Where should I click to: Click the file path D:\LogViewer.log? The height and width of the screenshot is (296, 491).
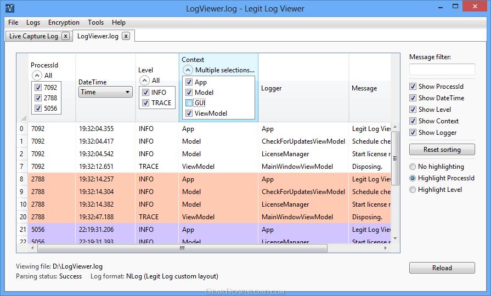point(77,266)
